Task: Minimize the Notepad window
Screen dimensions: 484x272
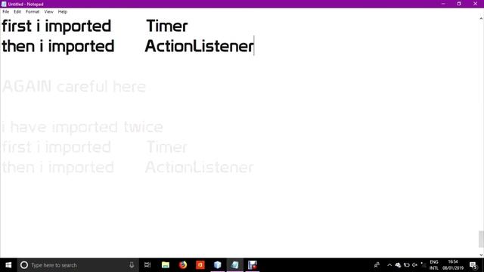Action: click(x=443, y=4)
